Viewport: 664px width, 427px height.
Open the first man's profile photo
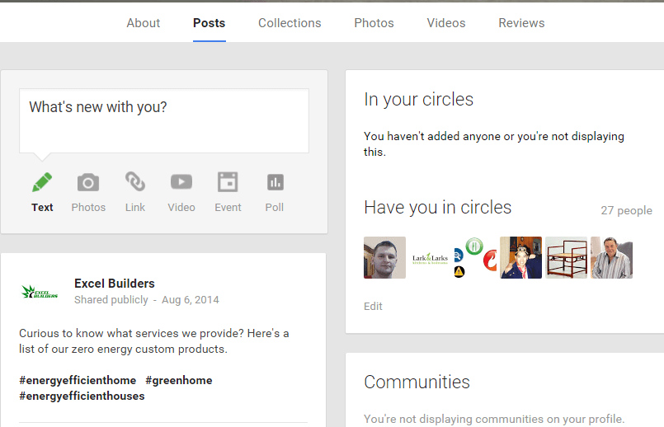pos(384,258)
